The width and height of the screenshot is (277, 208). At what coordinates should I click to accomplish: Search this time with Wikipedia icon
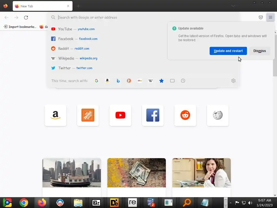tap(150, 81)
